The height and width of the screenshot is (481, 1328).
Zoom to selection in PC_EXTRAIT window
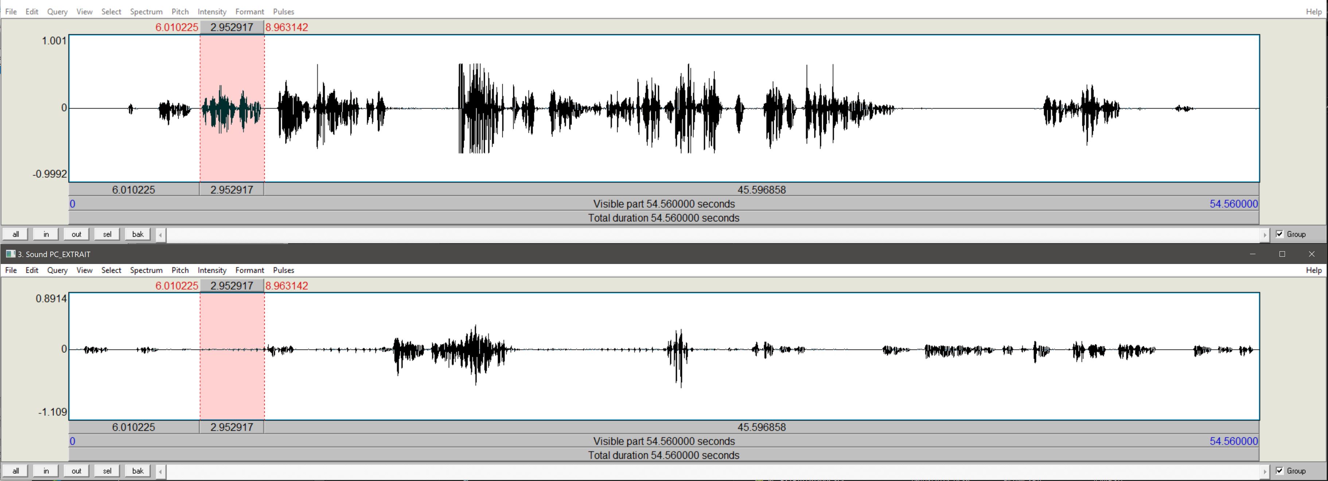coord(107,471)
